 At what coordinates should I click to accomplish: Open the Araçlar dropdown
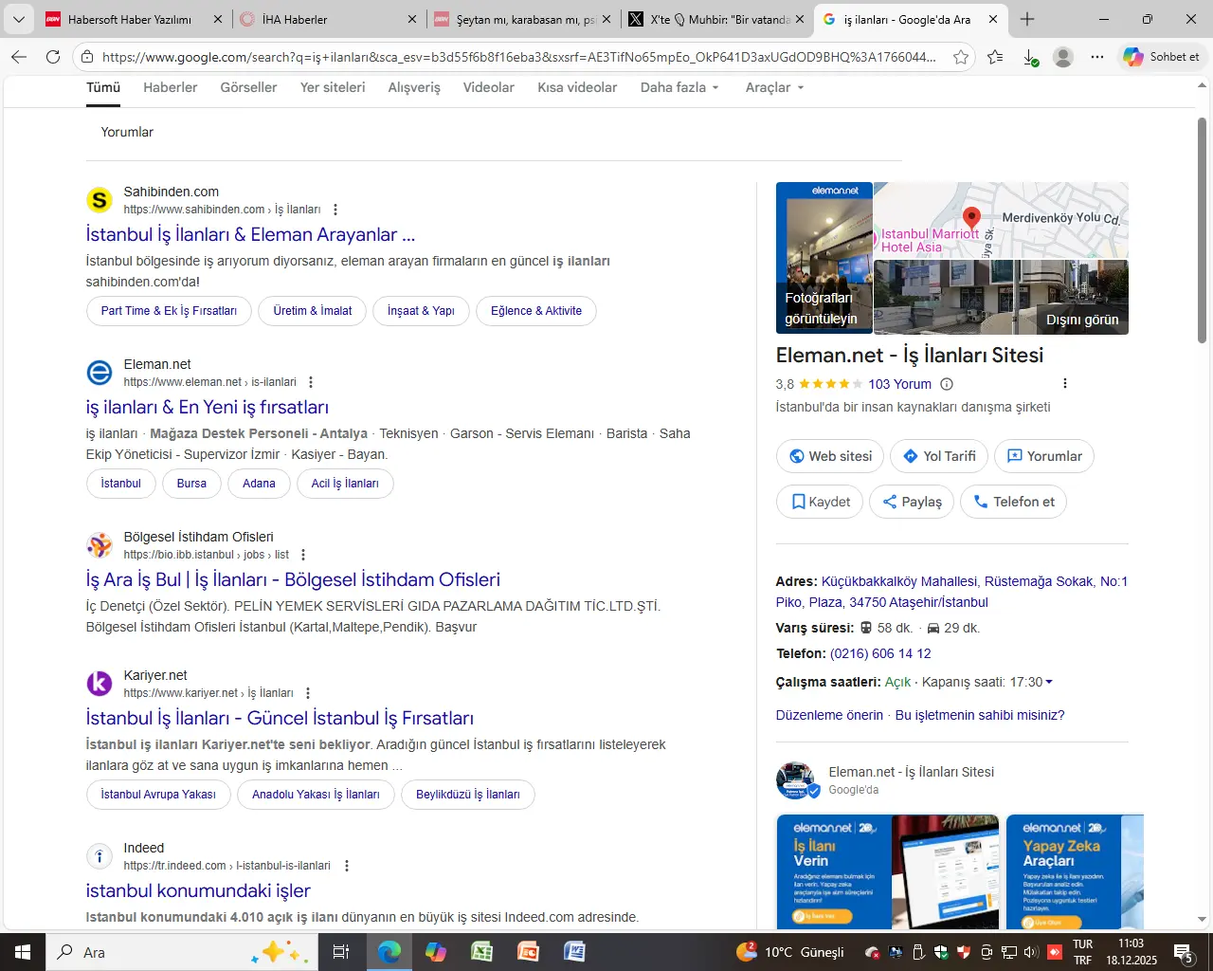click(x=774, y=87)
